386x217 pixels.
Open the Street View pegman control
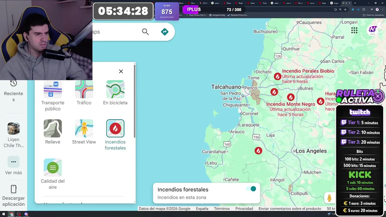pyautogui.click(x=329, y=198)
